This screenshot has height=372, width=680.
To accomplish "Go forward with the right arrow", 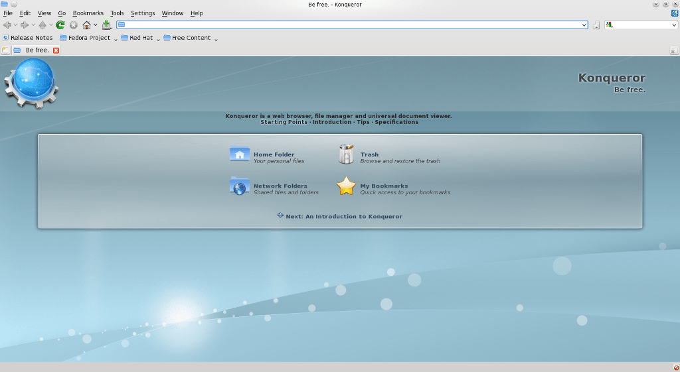I will pyautogui.click(x=25, y=25).
